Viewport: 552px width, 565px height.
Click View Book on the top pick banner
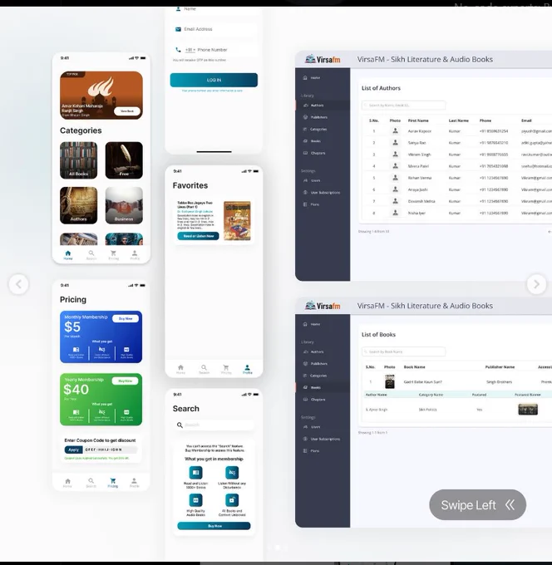127,111
